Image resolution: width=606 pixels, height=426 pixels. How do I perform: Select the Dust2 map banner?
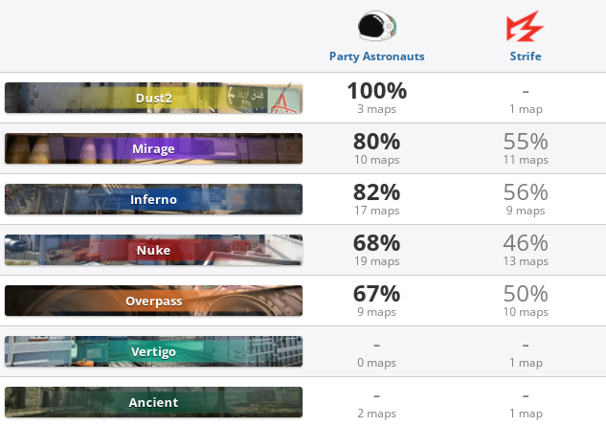153,98
